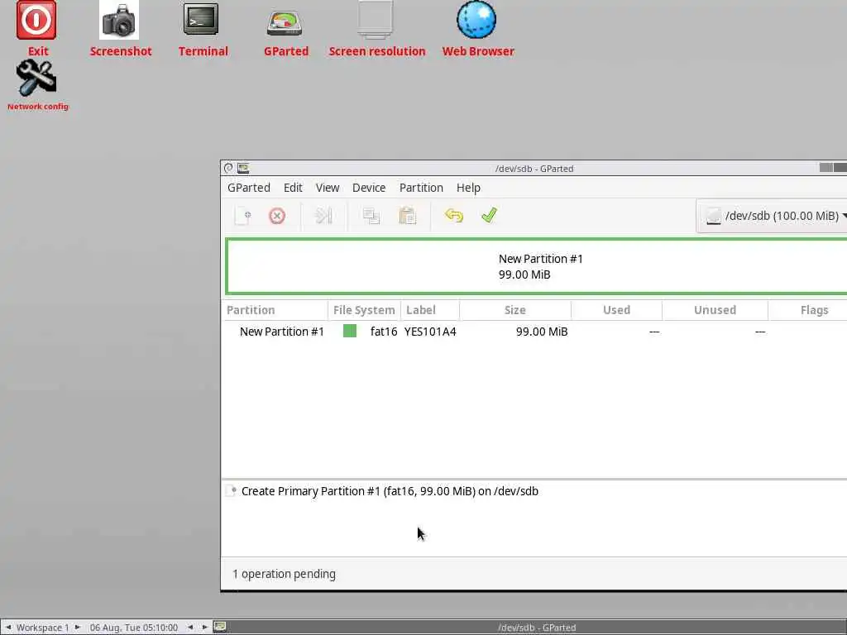
Task: Click the Copy partition toolbar icon
Action: [x=371, y=216]
